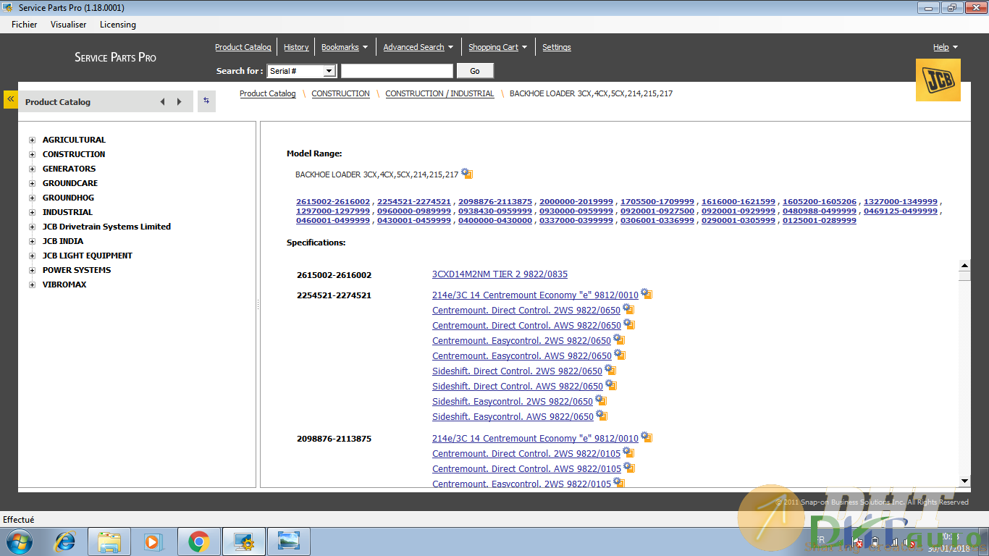
Task: Click the icon beside Centremount. Direct Control. 2WS 9822/0650
Action: (x=628, y=309)
